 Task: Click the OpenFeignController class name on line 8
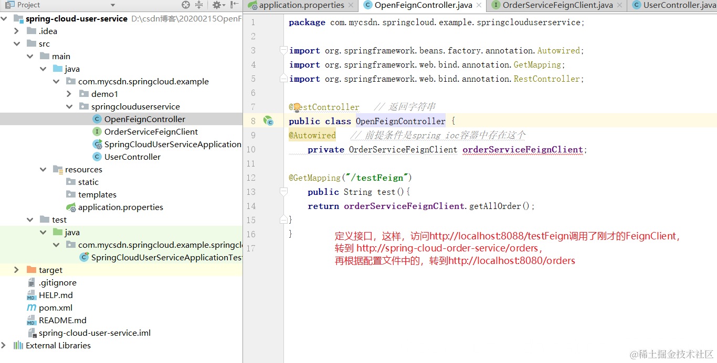coord(400,122)
